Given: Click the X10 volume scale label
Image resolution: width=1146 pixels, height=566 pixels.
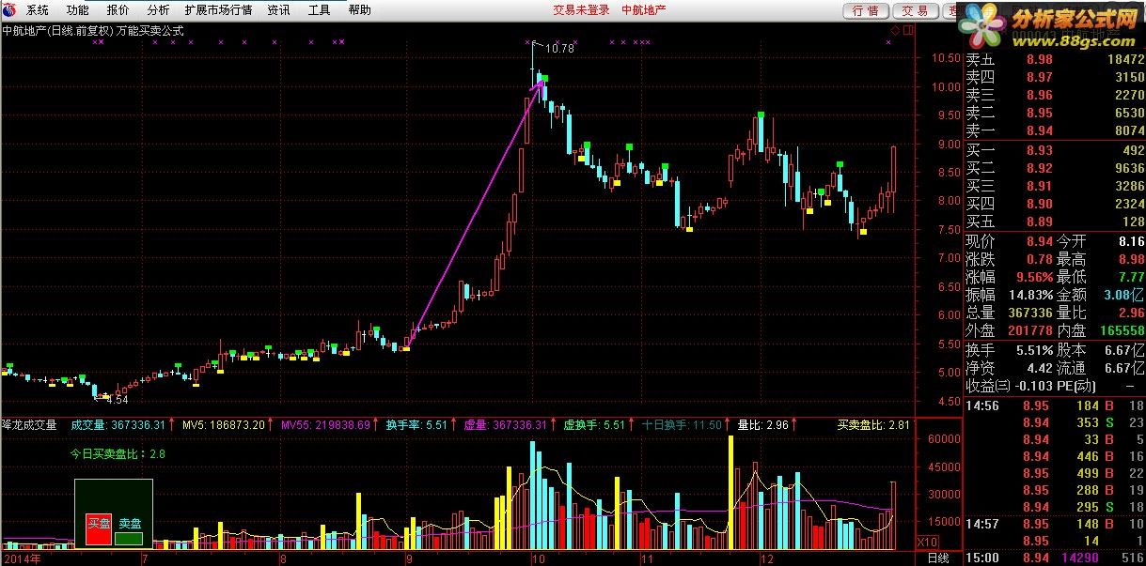Looking at the screenshot, I should point(926,543).
